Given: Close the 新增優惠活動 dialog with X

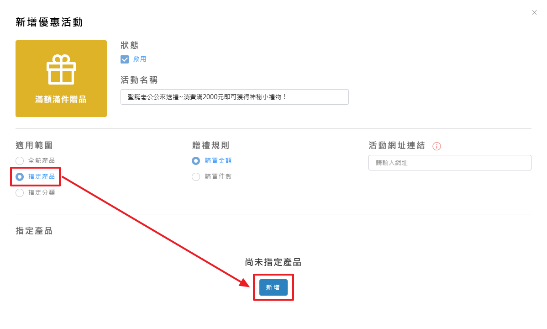Looking at the screenshot, I should [534, 12].
